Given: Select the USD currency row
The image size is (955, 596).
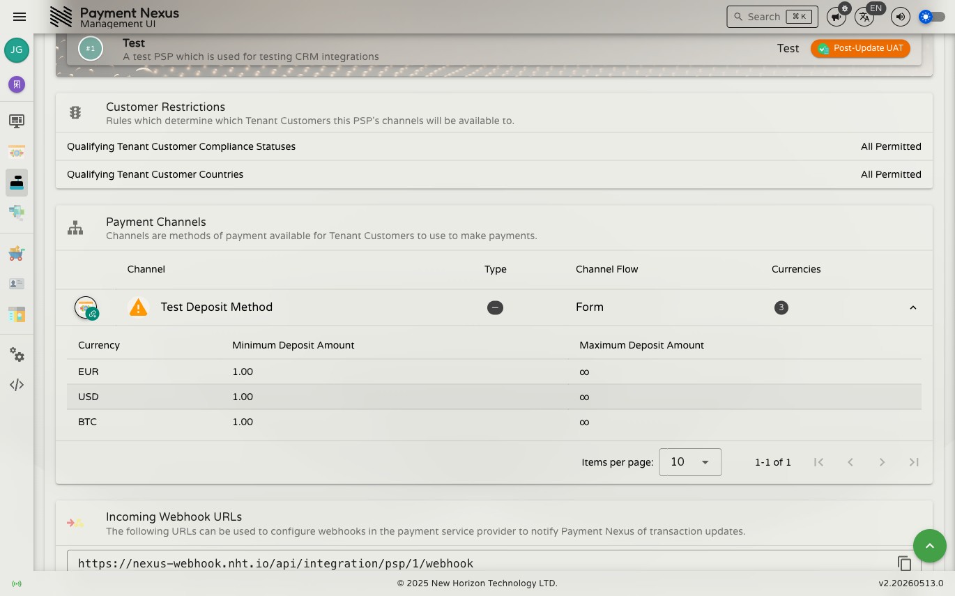Looking at the screenshot, I should 494,397.
